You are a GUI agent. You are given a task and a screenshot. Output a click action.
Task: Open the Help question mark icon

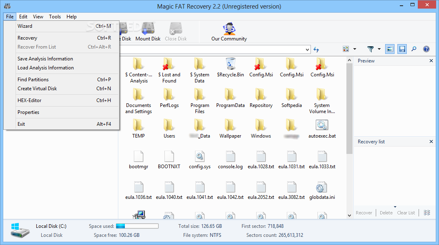pyautogui.click(x=426, y=49)
